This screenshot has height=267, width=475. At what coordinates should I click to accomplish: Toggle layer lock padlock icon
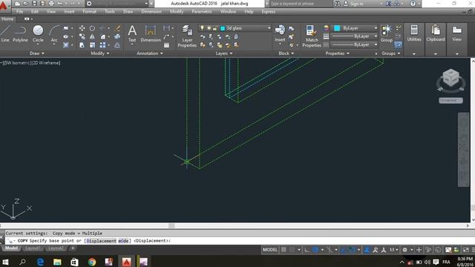[214, 28]
